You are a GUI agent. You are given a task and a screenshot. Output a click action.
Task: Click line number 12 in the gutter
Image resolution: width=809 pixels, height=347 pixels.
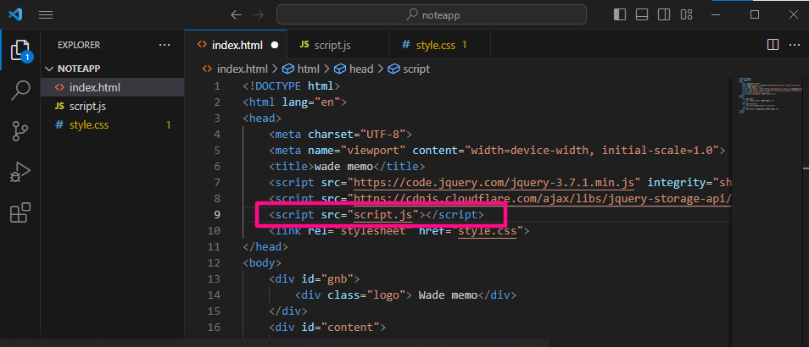214,263
